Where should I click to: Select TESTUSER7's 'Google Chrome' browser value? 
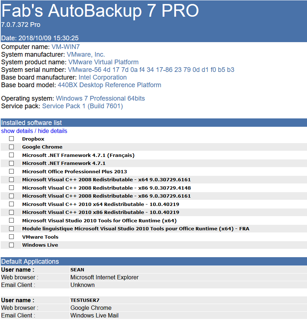pyautogui.click(x=91, y=308)
